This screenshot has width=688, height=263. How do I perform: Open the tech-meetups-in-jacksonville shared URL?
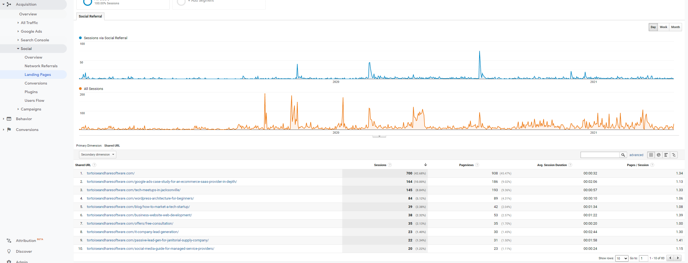[x=133, y=190]
